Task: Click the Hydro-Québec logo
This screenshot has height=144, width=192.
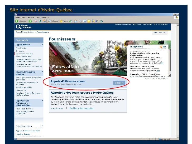Action: click(x=24, y=27)
